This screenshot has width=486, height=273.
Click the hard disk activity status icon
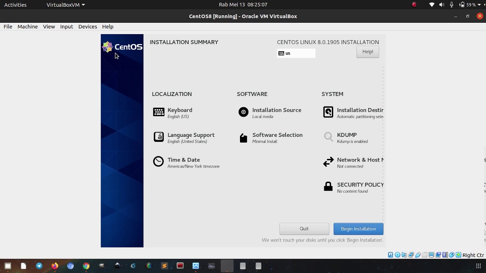pyautogui.click(x=390, y=255)
